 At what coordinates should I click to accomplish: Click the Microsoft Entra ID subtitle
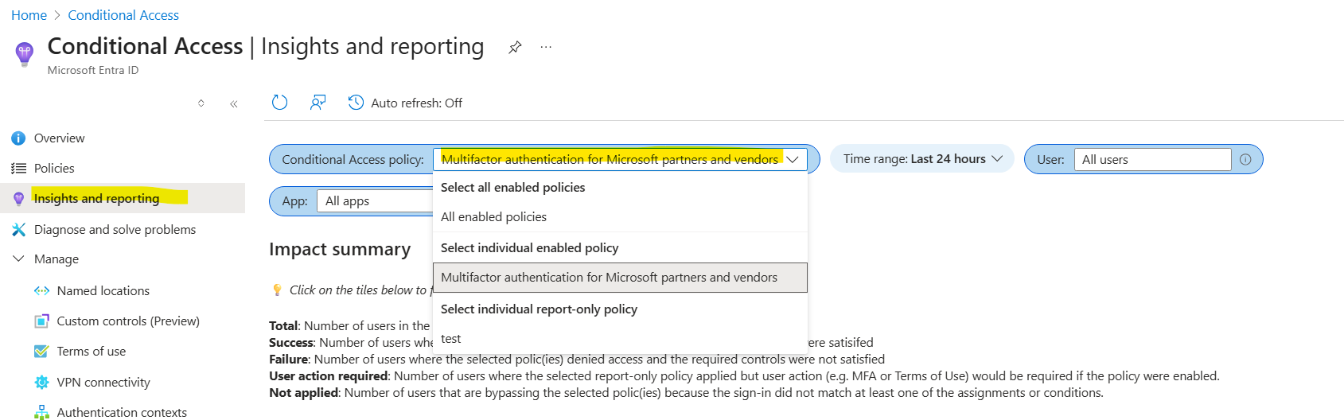pyautogui.click(x=93, y=70)
